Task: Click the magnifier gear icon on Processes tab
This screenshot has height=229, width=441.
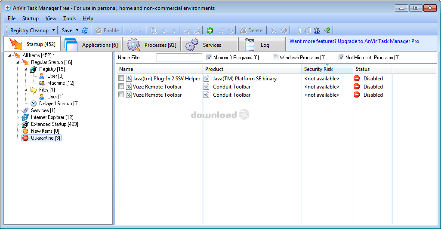Action: [133, 45]
